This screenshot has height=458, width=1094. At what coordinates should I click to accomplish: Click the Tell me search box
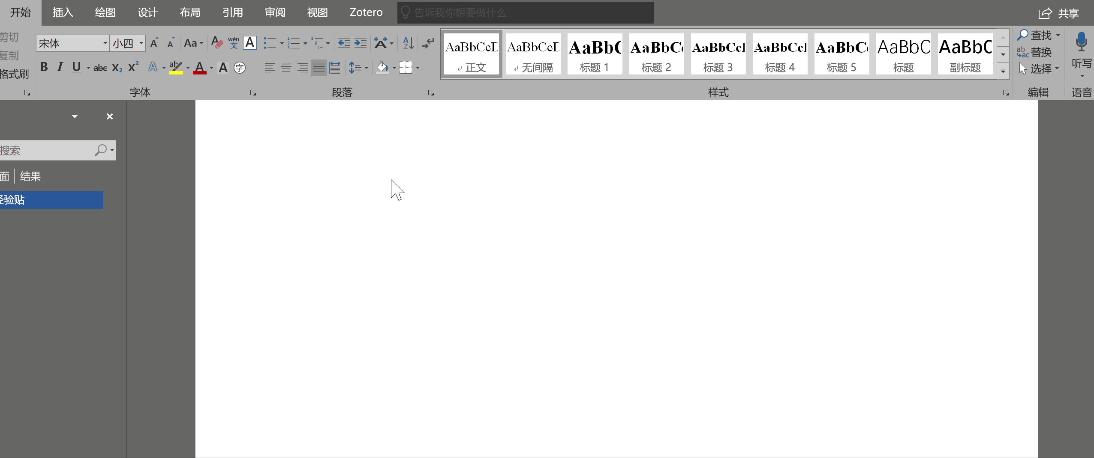click(526, 13)
